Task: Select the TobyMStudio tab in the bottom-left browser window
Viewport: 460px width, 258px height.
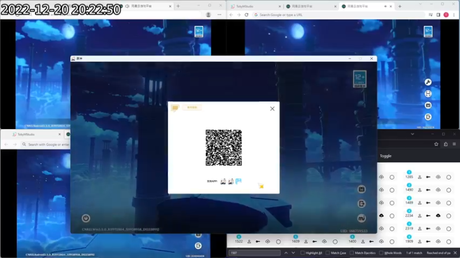Action: (36, 134)
